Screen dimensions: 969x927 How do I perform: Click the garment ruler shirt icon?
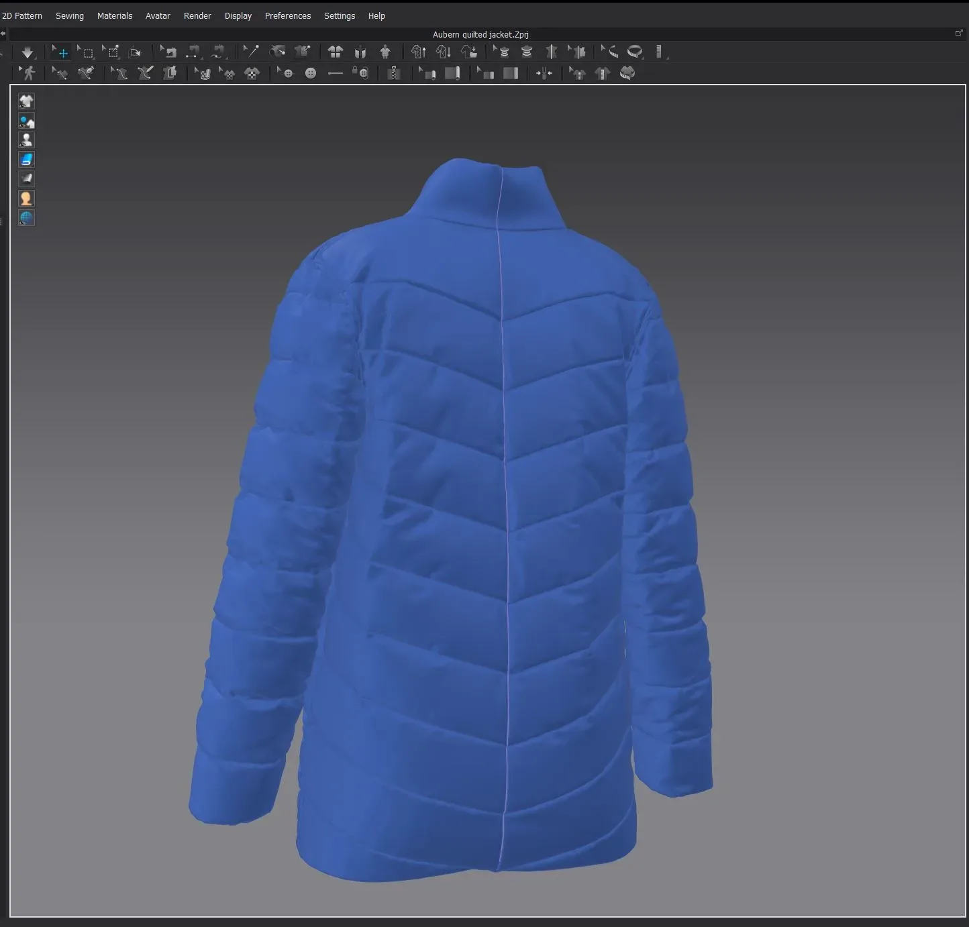click(603, 73)
